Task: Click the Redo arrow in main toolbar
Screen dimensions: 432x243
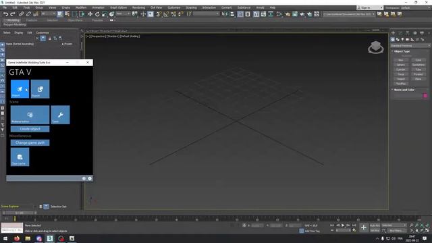Action: (13, 14)
